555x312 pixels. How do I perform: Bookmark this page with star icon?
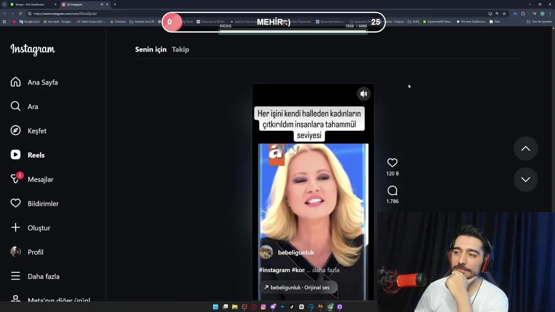[504, 13]
